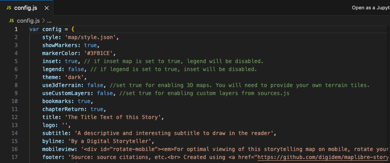Viewport: 390px width, 163px height.
Task: Click line number 6 in the gutter
Action: (x=16, y=69)
